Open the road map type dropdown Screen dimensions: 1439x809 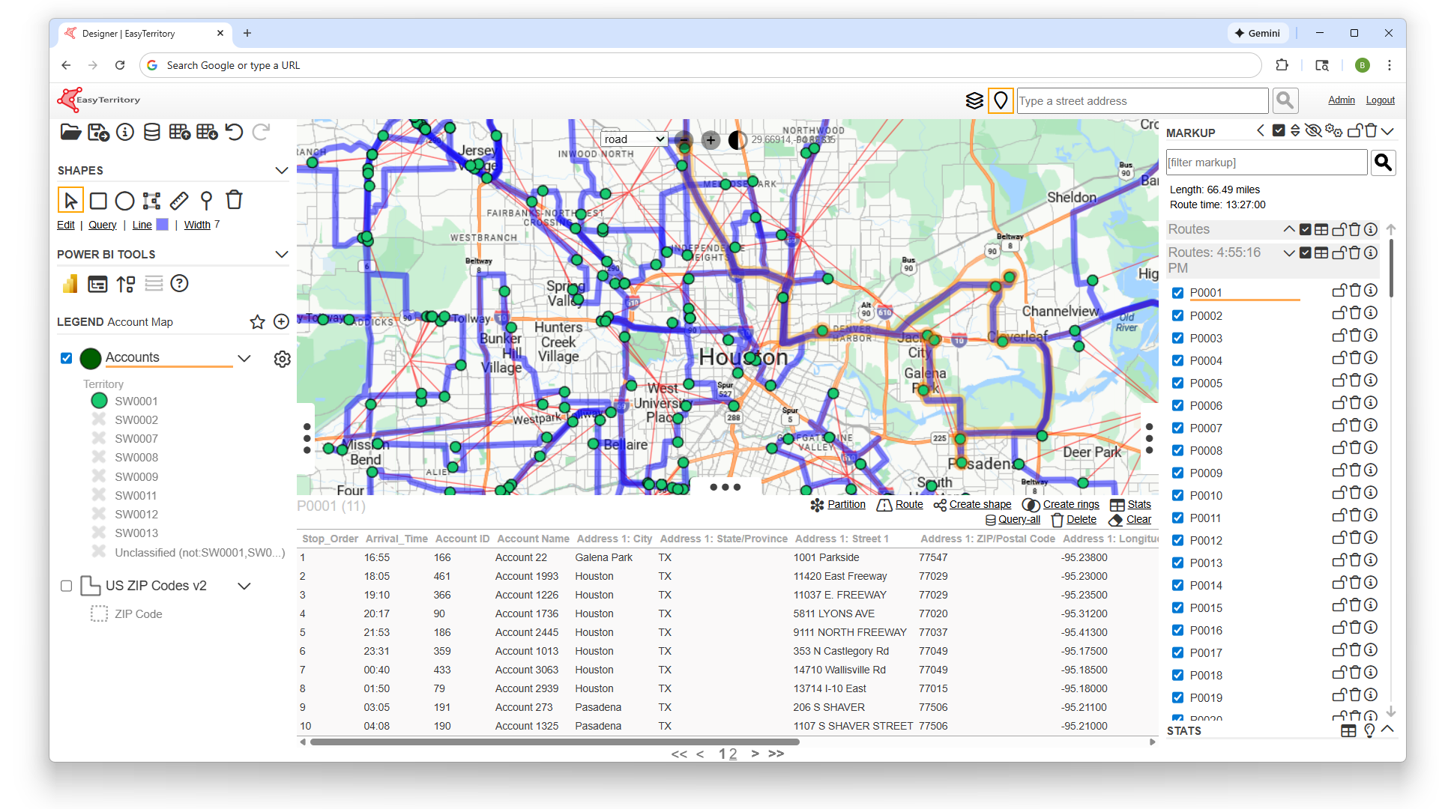click(x=634, y=139)
